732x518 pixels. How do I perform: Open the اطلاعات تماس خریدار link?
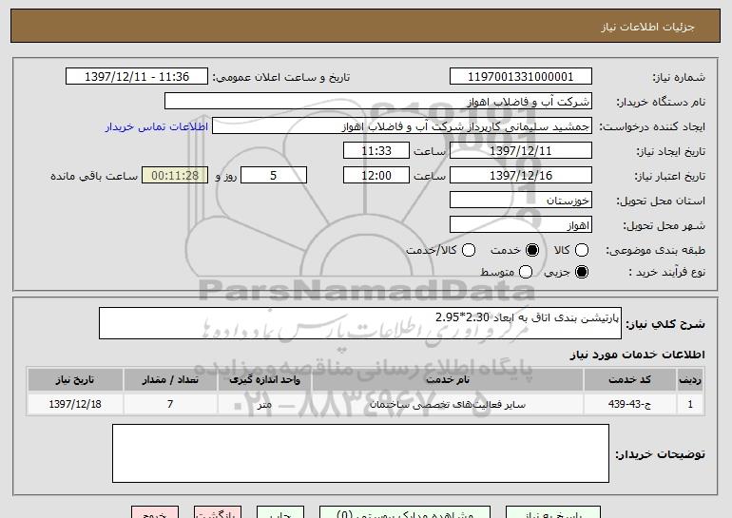pos(157,126)
